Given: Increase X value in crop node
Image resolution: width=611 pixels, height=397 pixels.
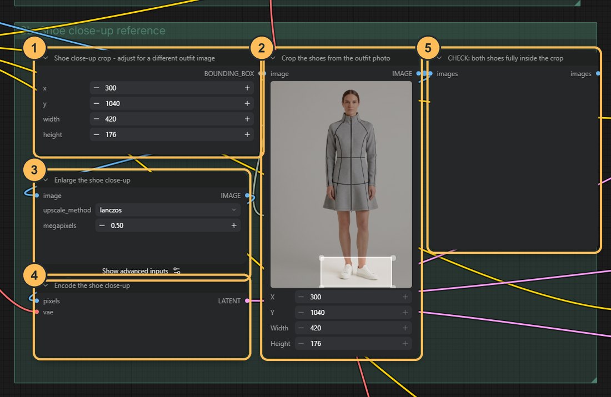Looking at the screenshot, I should [405, 297].
